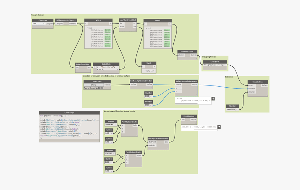Pin the Surface.NormalAtParameter preview bubble

(213, 99)
